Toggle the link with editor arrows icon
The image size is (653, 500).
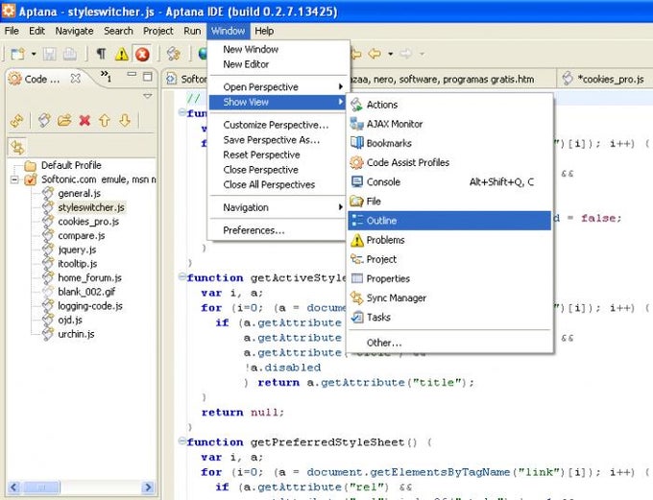click(17, 147)
